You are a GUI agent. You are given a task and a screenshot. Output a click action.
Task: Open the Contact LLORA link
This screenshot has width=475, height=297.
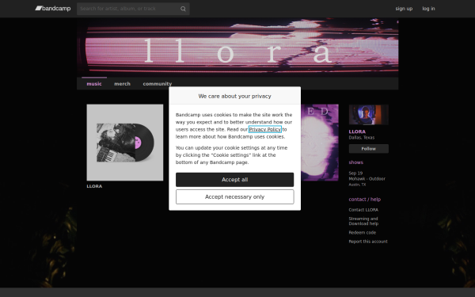coord(363,210)
